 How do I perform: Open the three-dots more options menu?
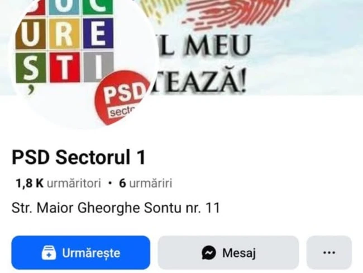pyautogui.click(x=329, y=253)
